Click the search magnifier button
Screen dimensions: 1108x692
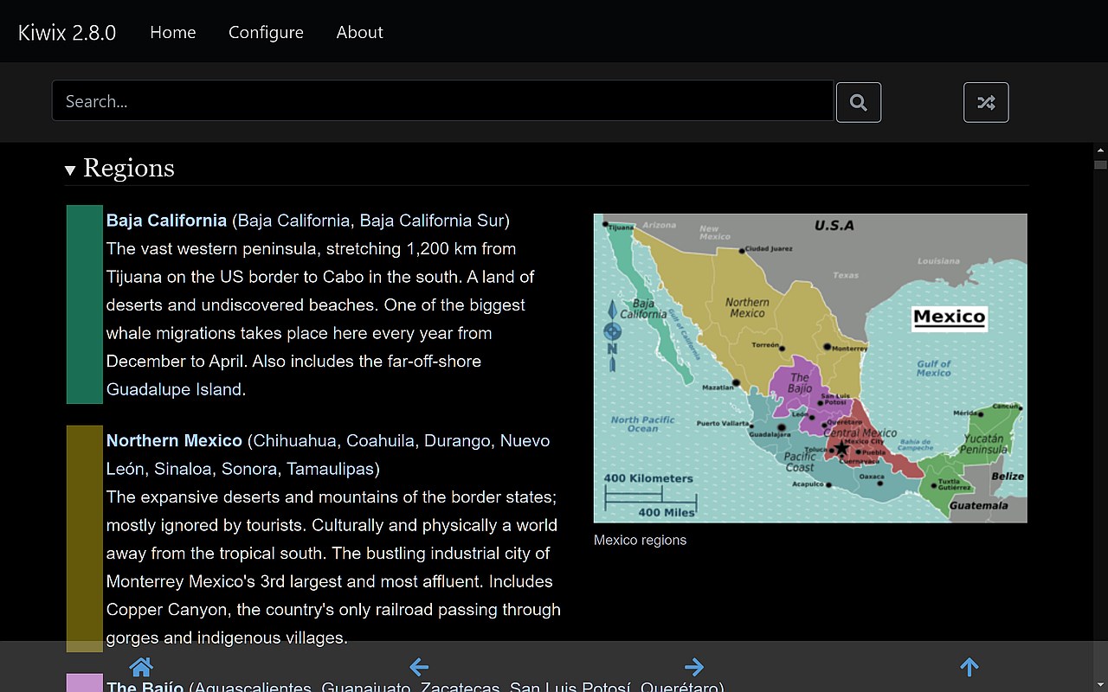point(859,102)
